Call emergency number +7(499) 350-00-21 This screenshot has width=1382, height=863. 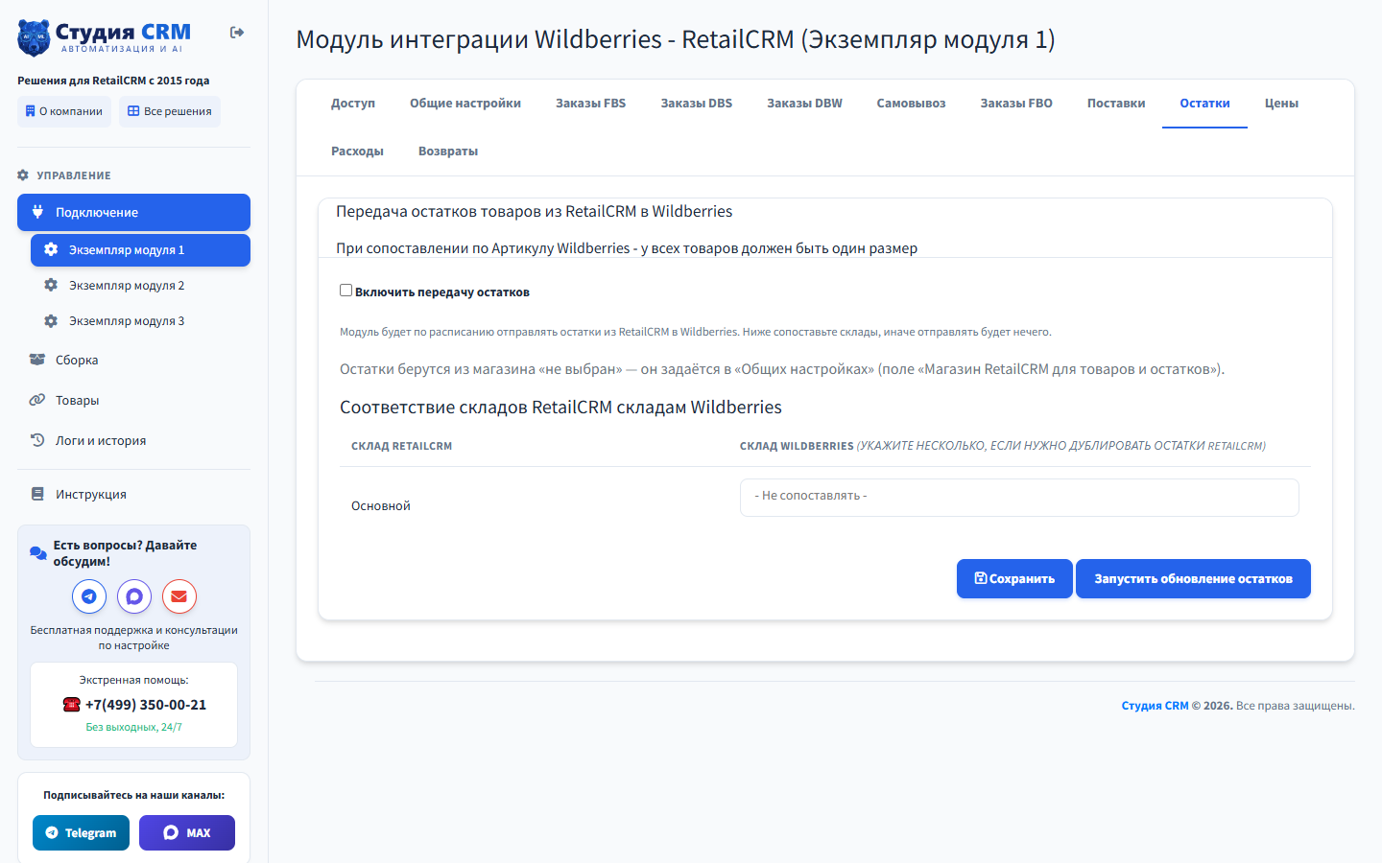pyautogui.click(x=146, y=705)
